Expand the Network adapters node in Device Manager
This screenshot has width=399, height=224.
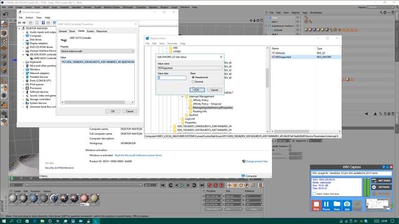point(23,73)
